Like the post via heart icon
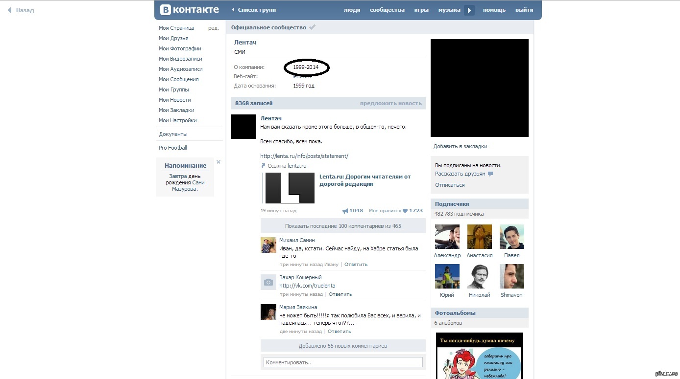 tap(405, 211)
